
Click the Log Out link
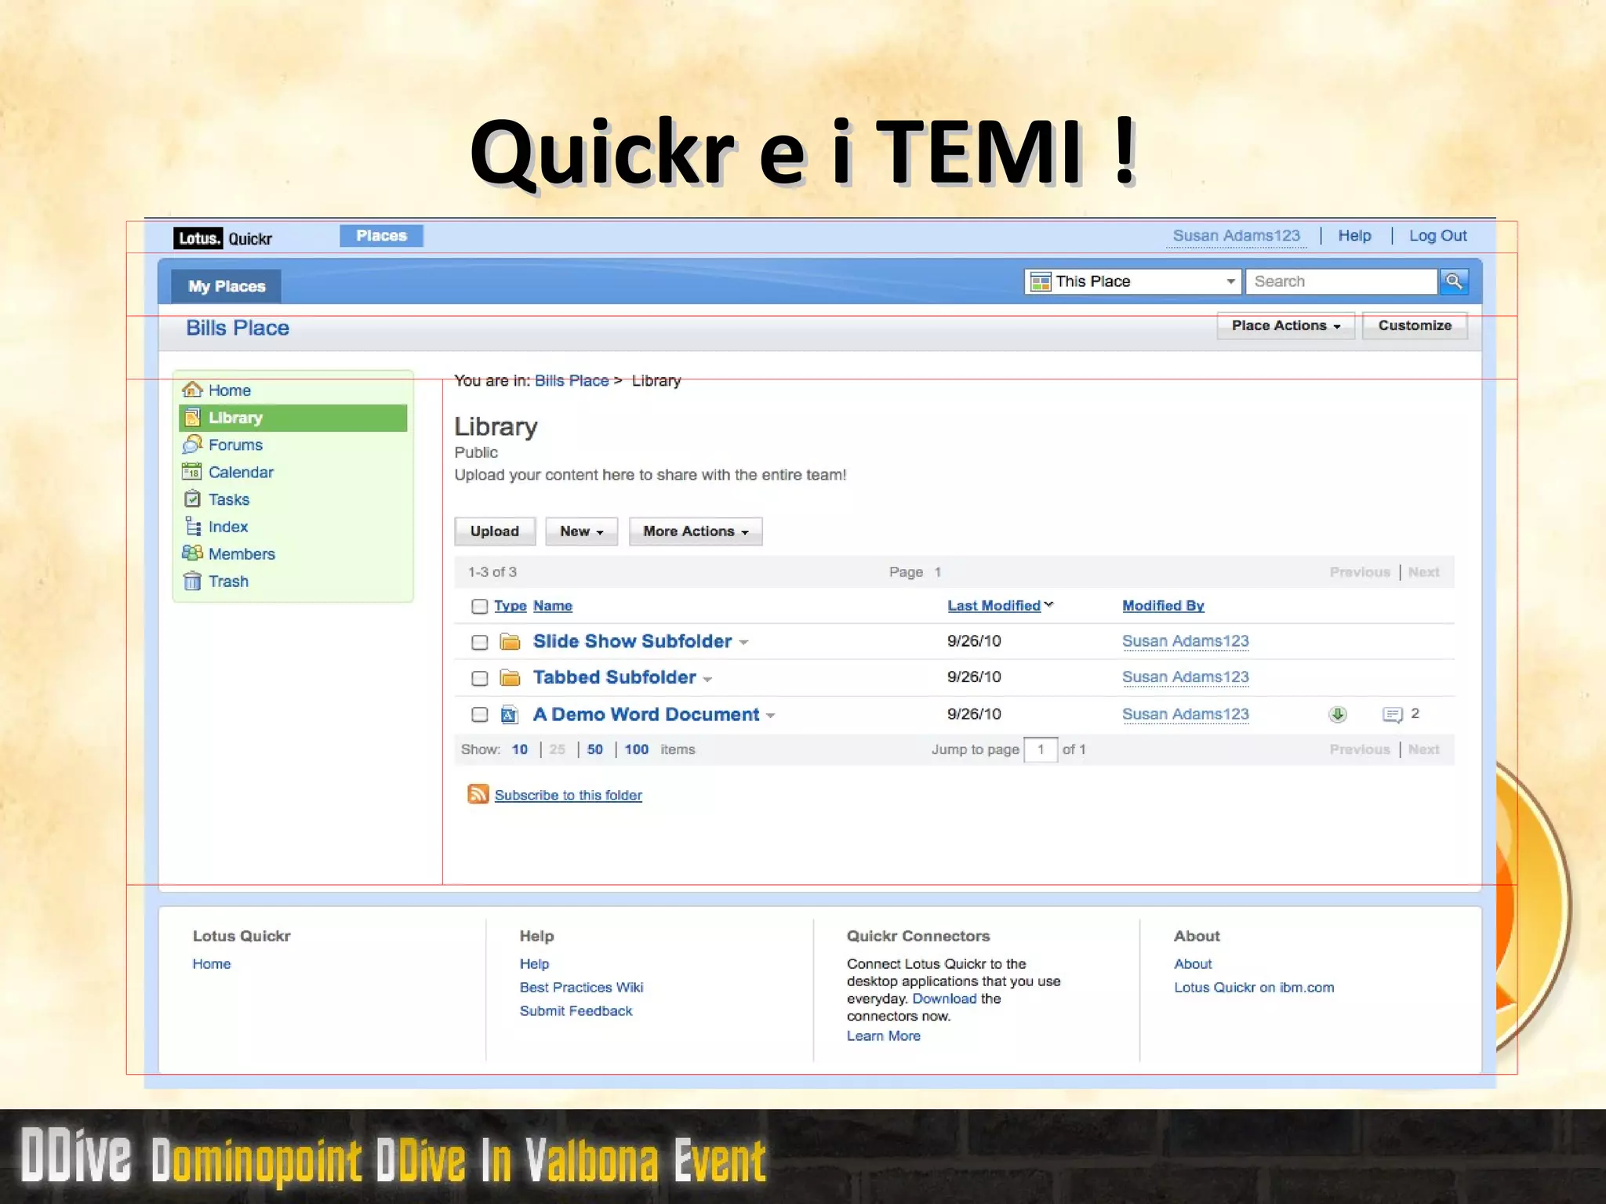coord(1437,236)
